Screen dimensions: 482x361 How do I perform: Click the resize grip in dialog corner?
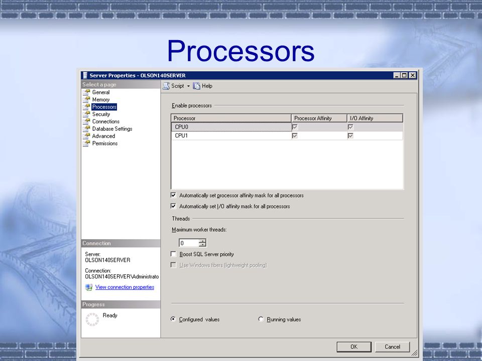coord(414,352)
